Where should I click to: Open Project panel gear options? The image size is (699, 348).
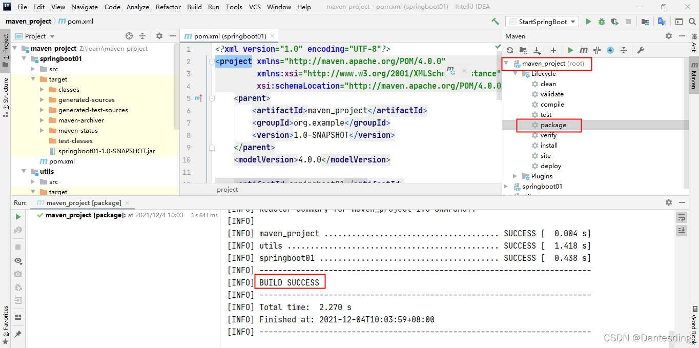pyautogui.click(x=159, y=36)
